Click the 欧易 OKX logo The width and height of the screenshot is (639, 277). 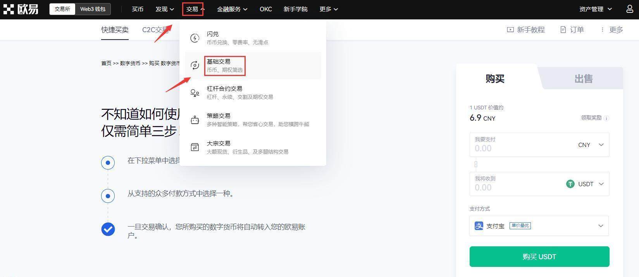click(x=21, y=9)
